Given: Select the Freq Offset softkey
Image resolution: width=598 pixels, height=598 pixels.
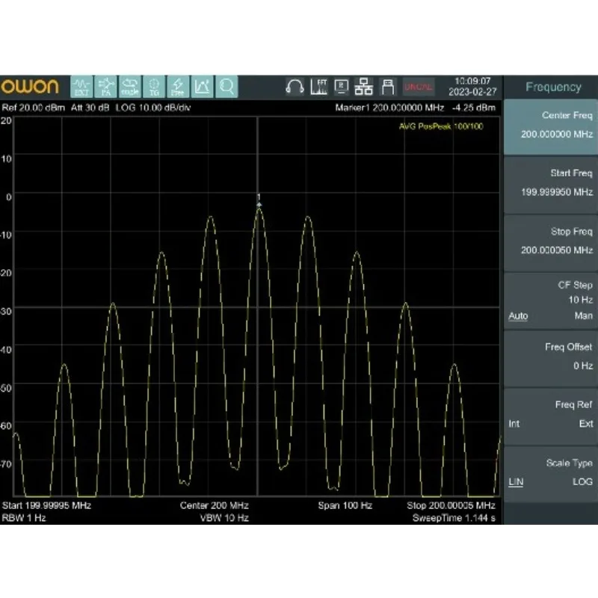Looking at the screenshot, I should [550, 357].
